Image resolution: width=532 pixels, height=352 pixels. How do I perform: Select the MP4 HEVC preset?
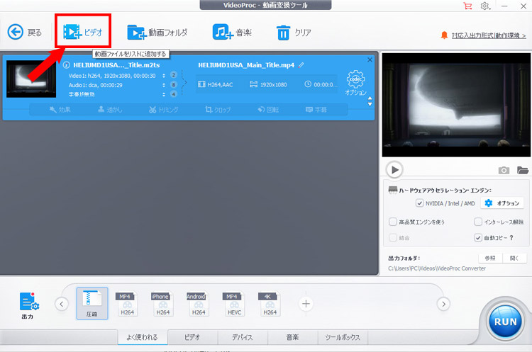[234, 304]
